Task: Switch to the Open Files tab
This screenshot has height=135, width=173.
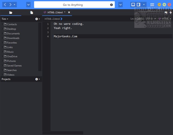Action: pyautogui.click(x=32, y=12)
